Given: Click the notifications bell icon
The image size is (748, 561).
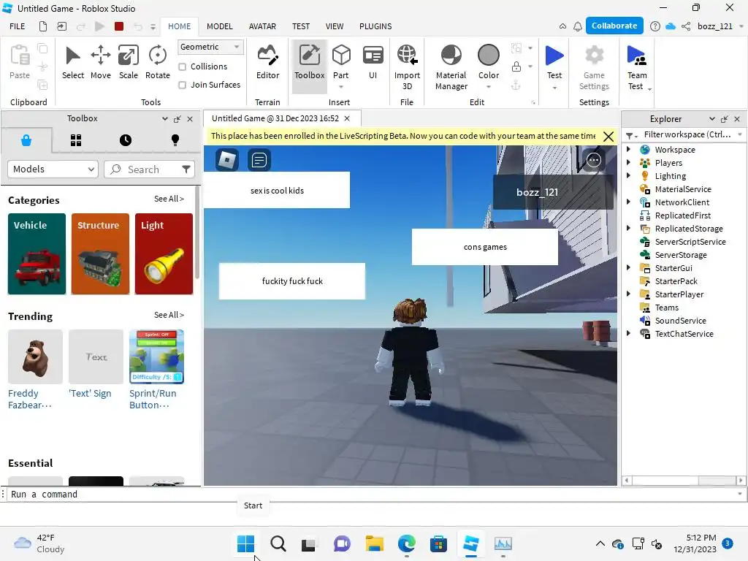Looking at the screenshot, I should [577, 26].
